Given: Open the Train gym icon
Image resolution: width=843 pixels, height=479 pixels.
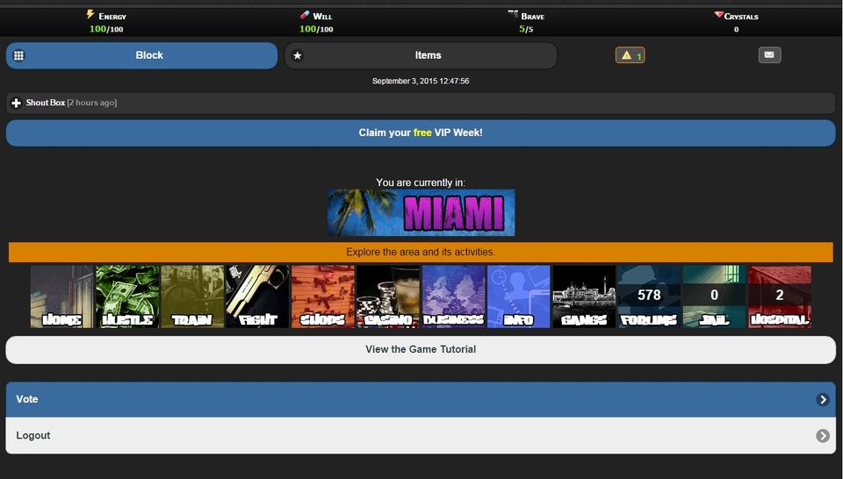Looking at the screenshot, I should tap(192, 297).
